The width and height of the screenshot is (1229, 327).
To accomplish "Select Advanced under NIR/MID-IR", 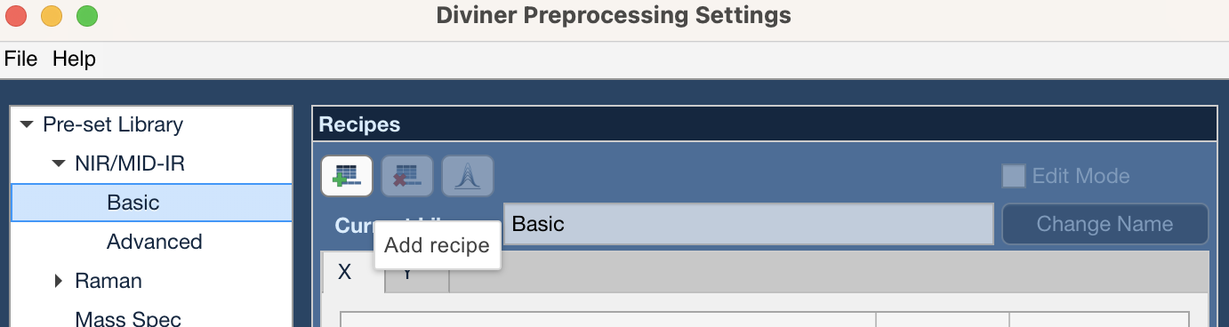I will tap(155, 242).
